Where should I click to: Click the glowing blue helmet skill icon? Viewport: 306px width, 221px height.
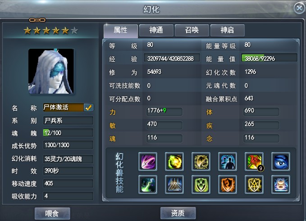point(281,185)
